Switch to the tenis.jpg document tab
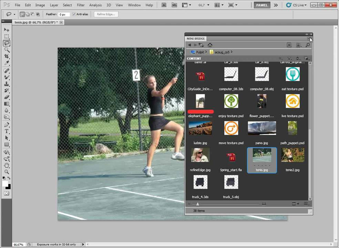This screenshot has height=248, width=339. pos(36,22)
